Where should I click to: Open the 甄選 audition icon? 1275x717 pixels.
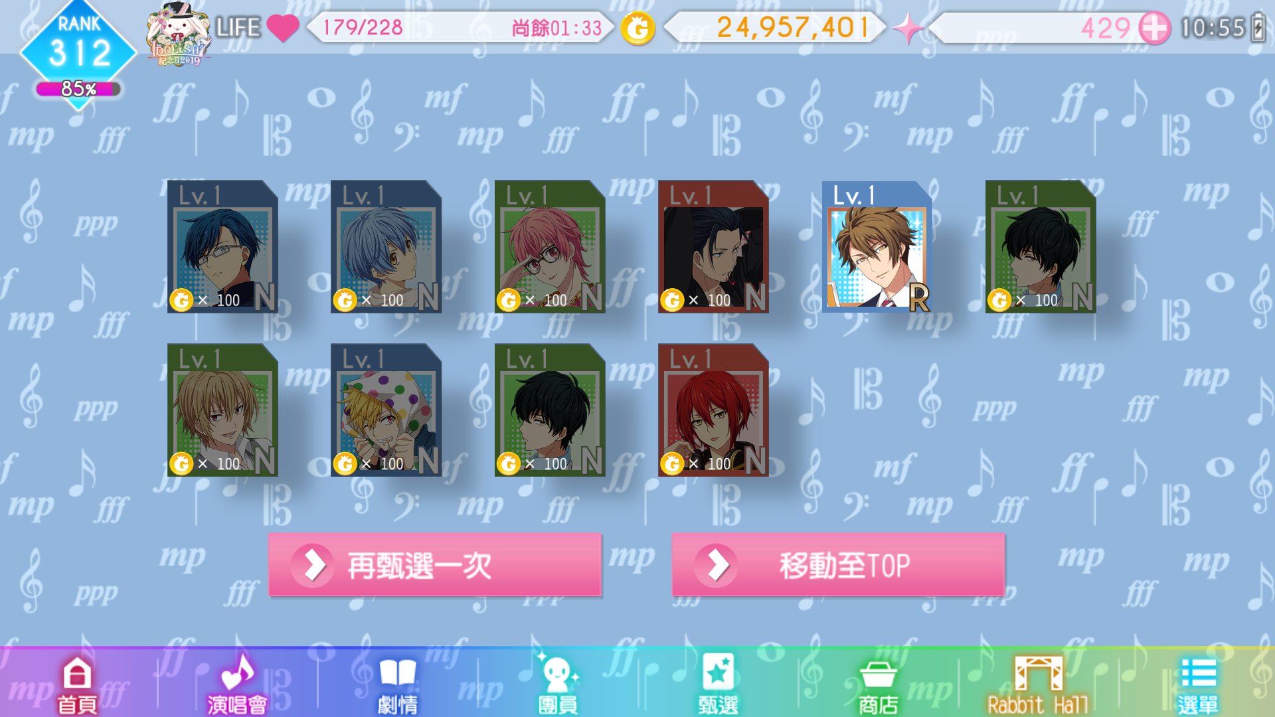pyautogui.click(x=718, y=685)
